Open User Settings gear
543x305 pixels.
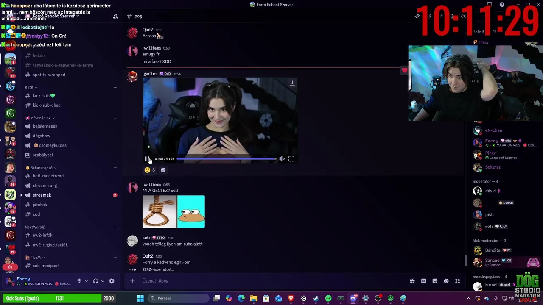(x=112, y=281)
